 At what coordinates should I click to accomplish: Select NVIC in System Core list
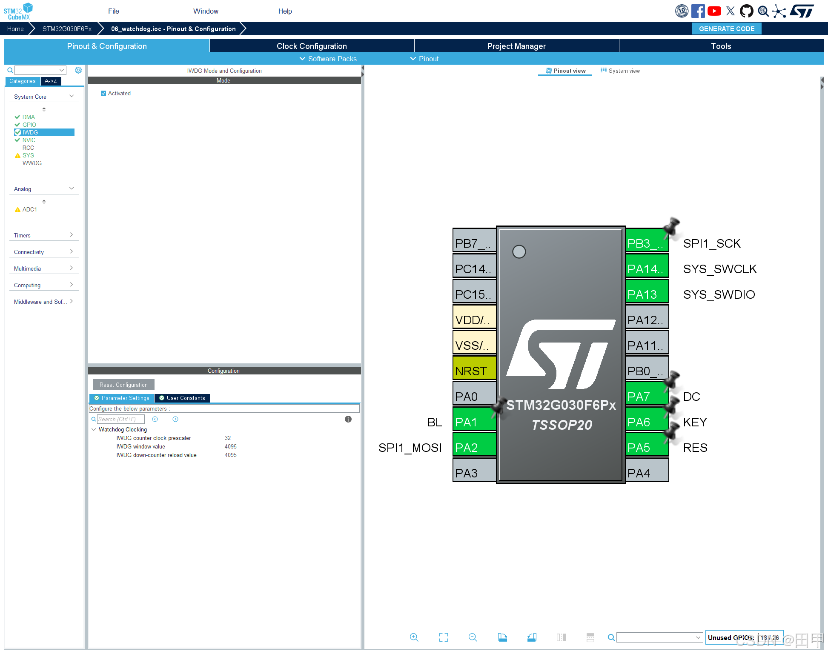point(29,140)
